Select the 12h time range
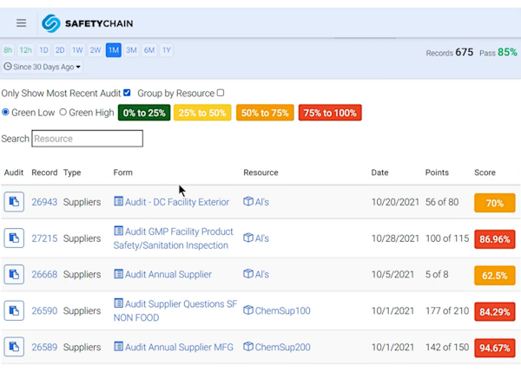The height and width of the screenshot is (378, 521). click(25, 50)
